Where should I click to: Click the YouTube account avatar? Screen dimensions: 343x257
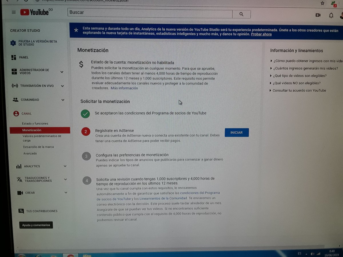(342, 16)
